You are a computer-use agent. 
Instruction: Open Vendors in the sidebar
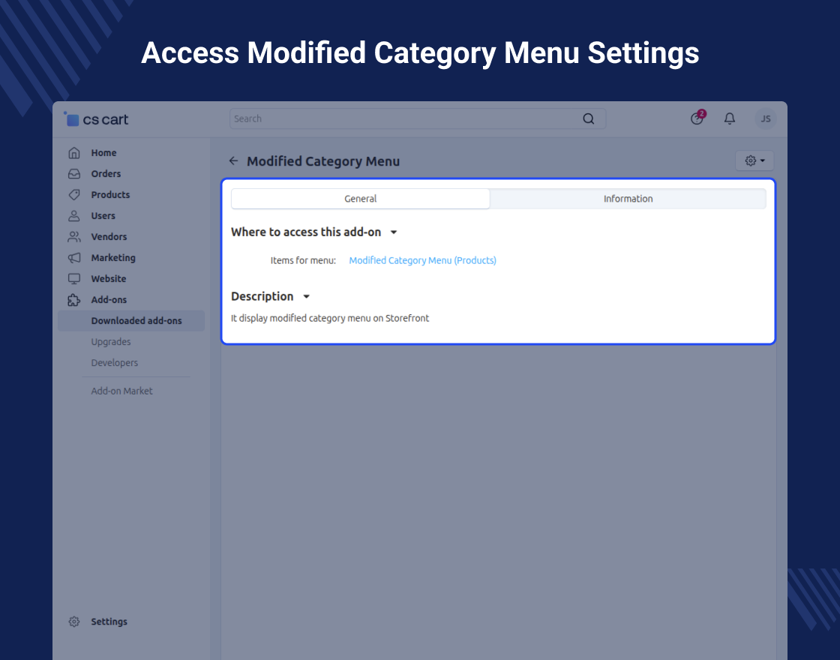point(109,237)
